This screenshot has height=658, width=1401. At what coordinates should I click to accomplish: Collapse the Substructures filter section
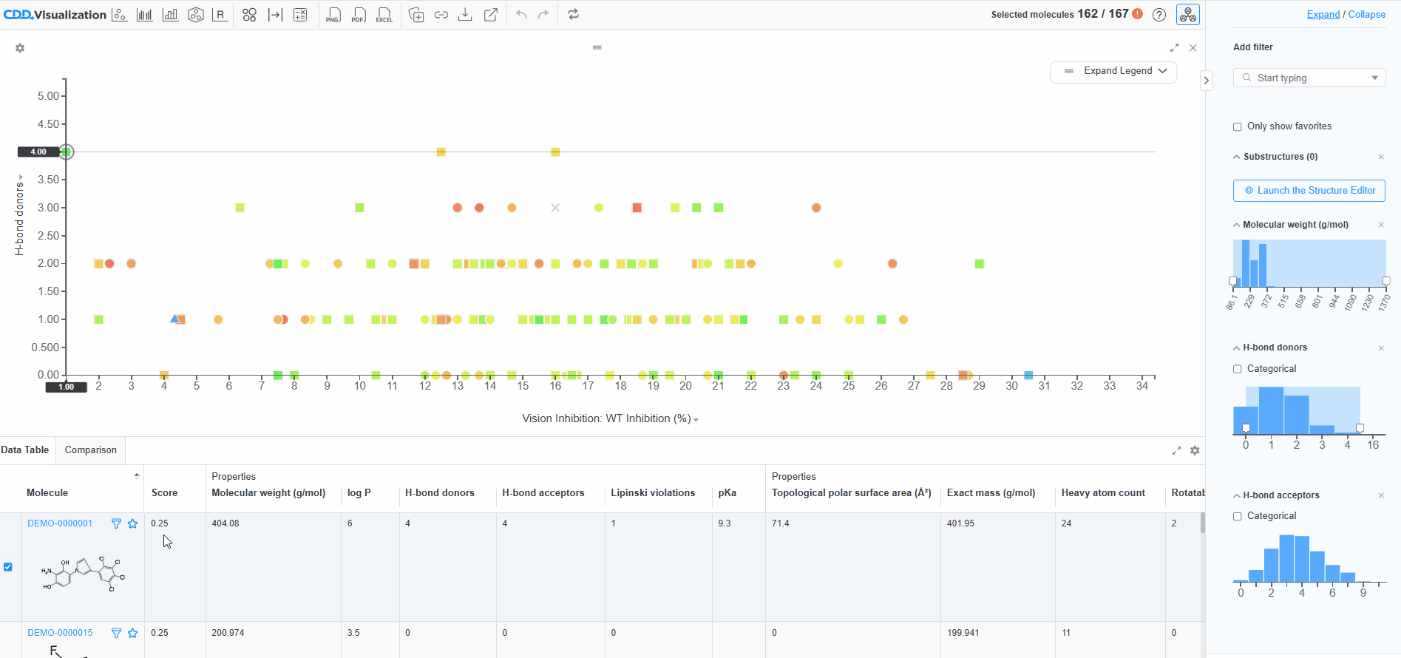[1237, 157]
